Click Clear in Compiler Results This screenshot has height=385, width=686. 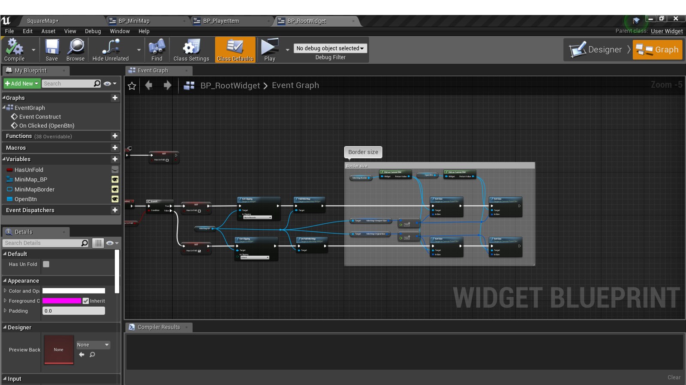[x=674, y=377]
